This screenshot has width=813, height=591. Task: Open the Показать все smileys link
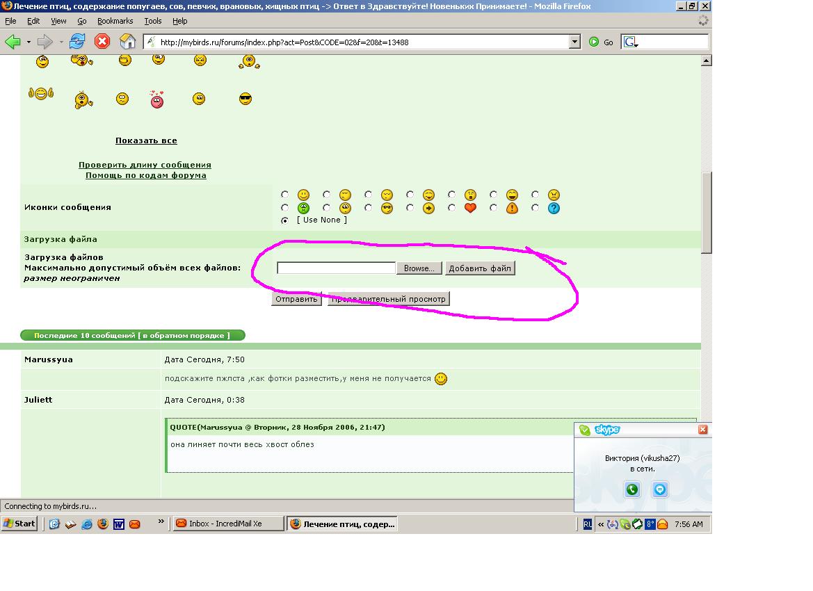146,140
